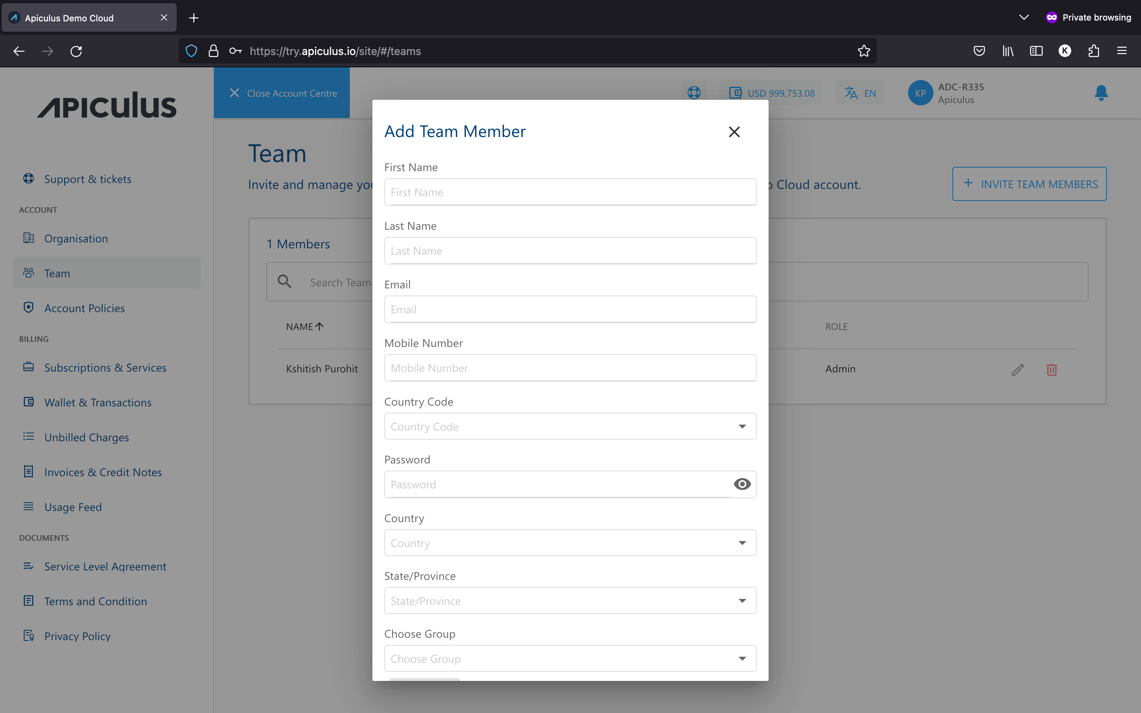
Task: Toggle password visibility with the eye icon
Action: [x=741, y=484]
